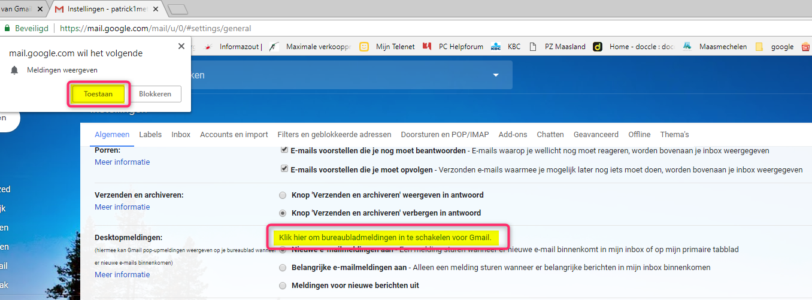Image resolution: width=812 pixels, height=300 pixels.
Task: Open the Geavanceerd settings tab
Action: pyautogui.click(x=596, y=134)
